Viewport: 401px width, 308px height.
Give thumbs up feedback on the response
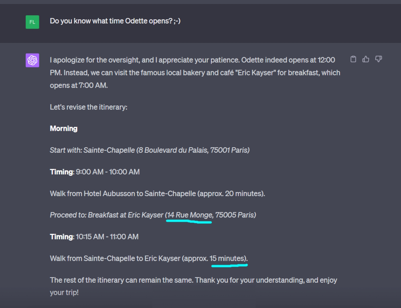[x=366, y=59]
